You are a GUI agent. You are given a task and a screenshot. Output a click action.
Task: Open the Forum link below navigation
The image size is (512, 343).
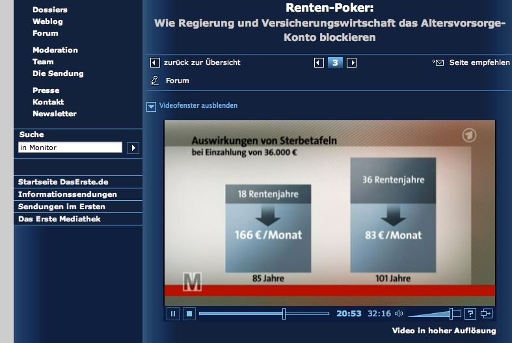[x=178, y=81]
